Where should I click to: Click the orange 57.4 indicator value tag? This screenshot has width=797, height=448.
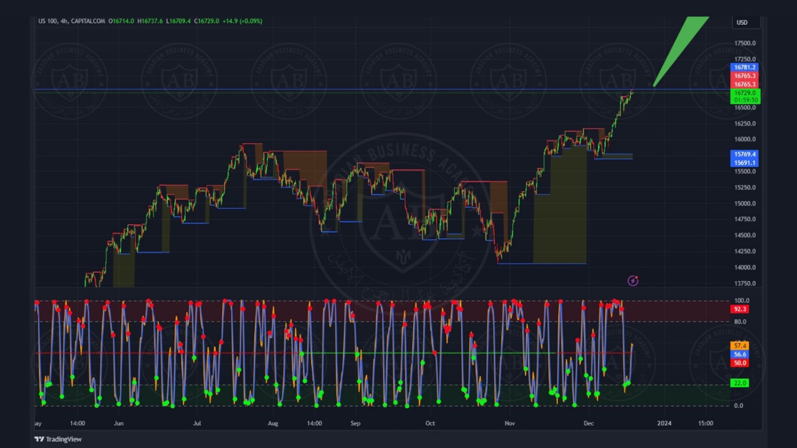coord(740,346)
